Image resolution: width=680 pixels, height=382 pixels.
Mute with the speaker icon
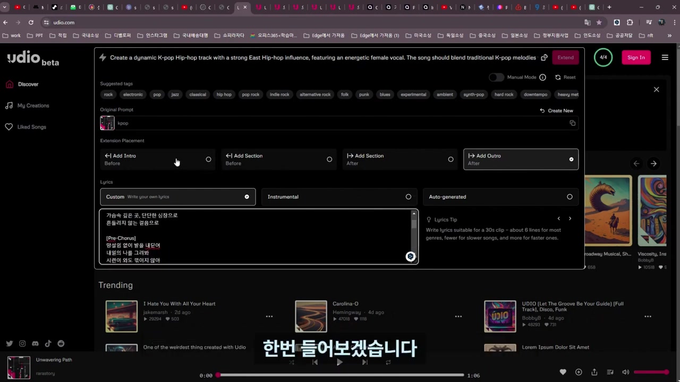tap(625, 372)
